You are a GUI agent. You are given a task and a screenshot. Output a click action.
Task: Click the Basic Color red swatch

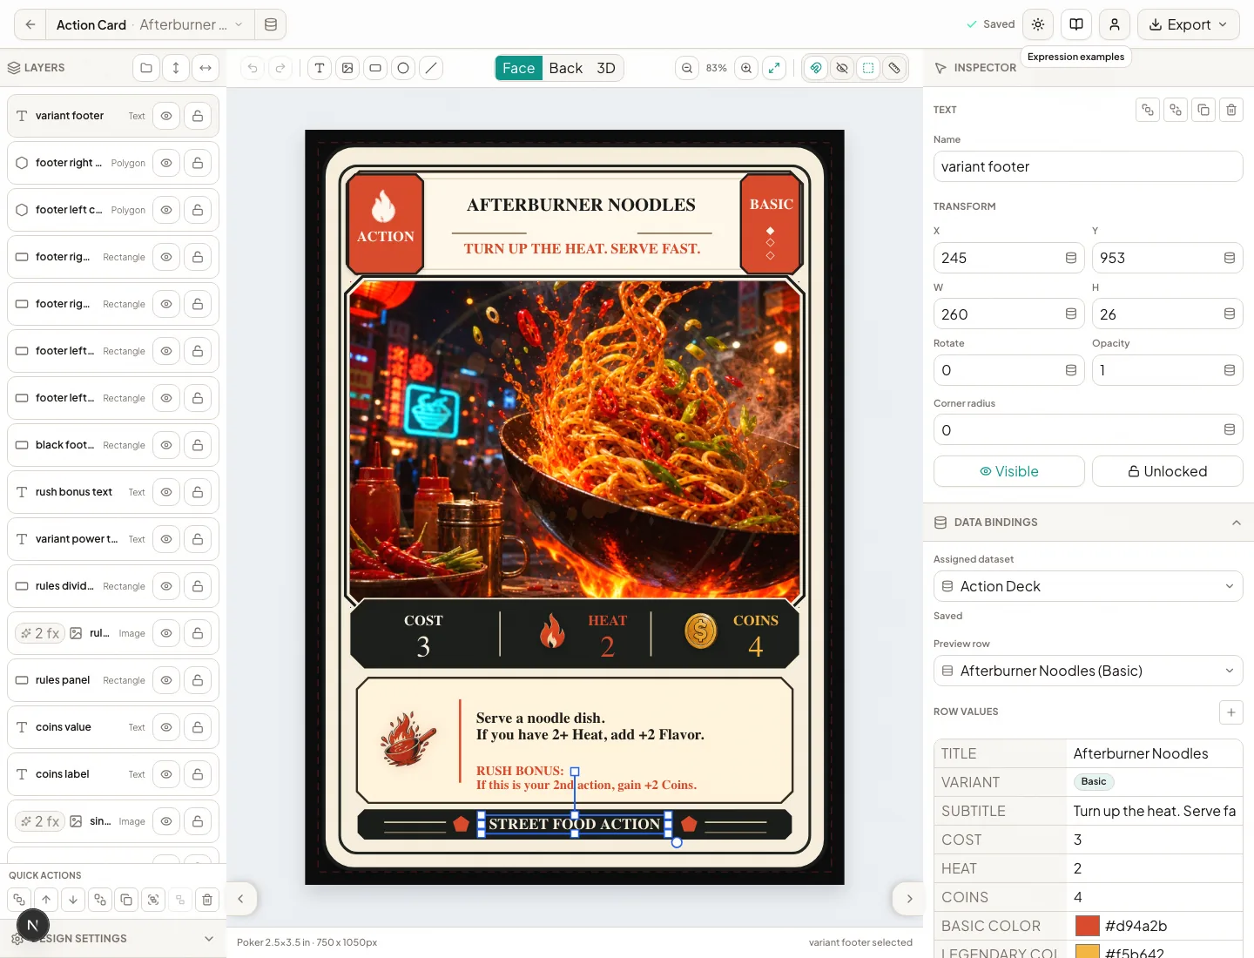point(1088,926)
